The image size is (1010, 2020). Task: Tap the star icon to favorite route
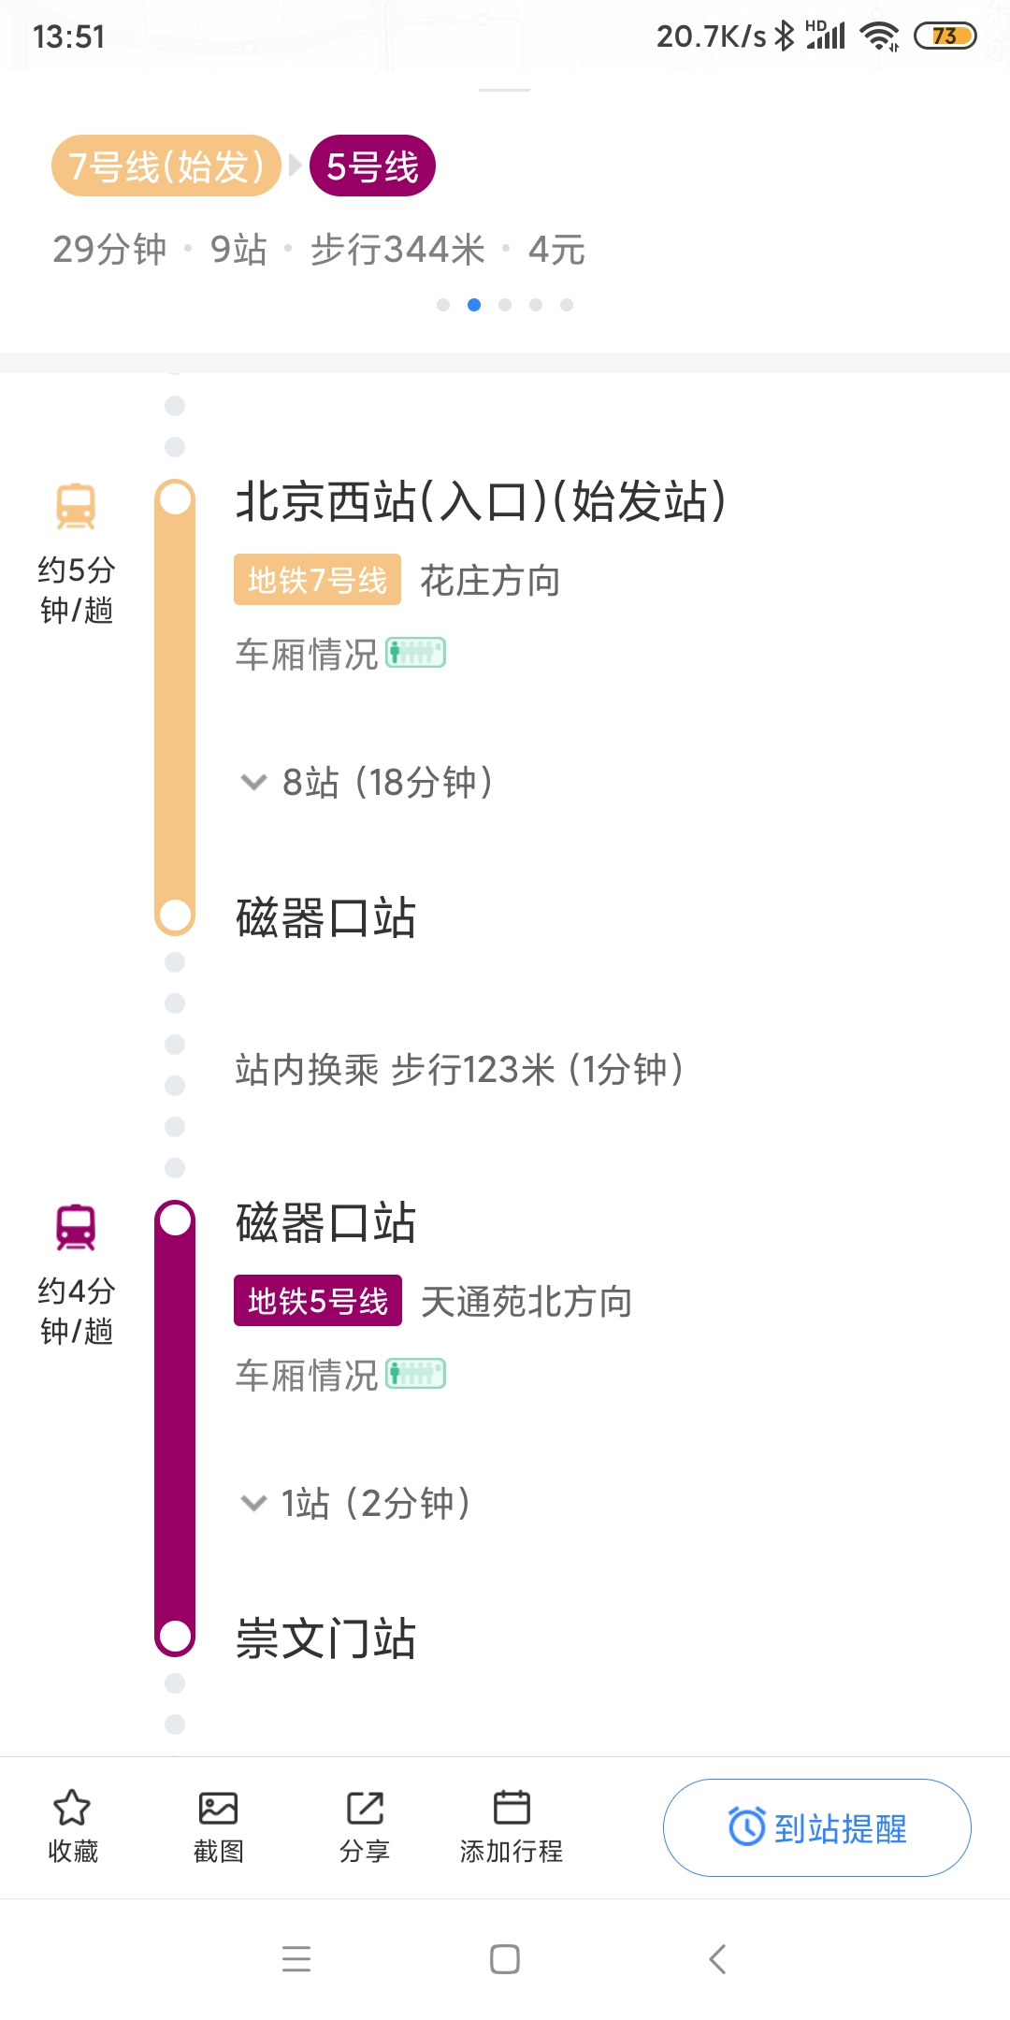tap(72, 1808)
